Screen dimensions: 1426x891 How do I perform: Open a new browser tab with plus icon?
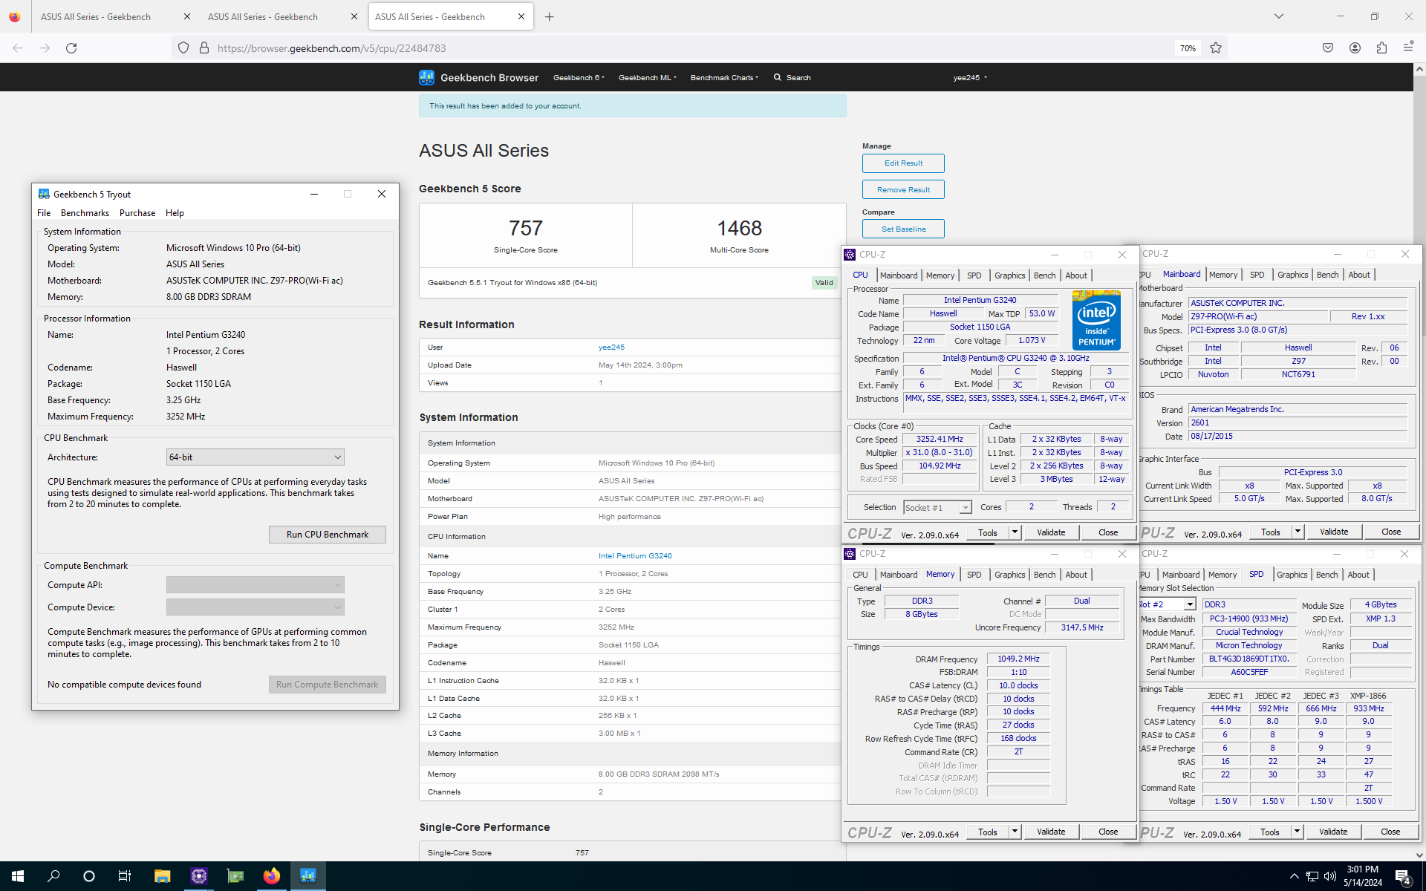tap(550, 16)
